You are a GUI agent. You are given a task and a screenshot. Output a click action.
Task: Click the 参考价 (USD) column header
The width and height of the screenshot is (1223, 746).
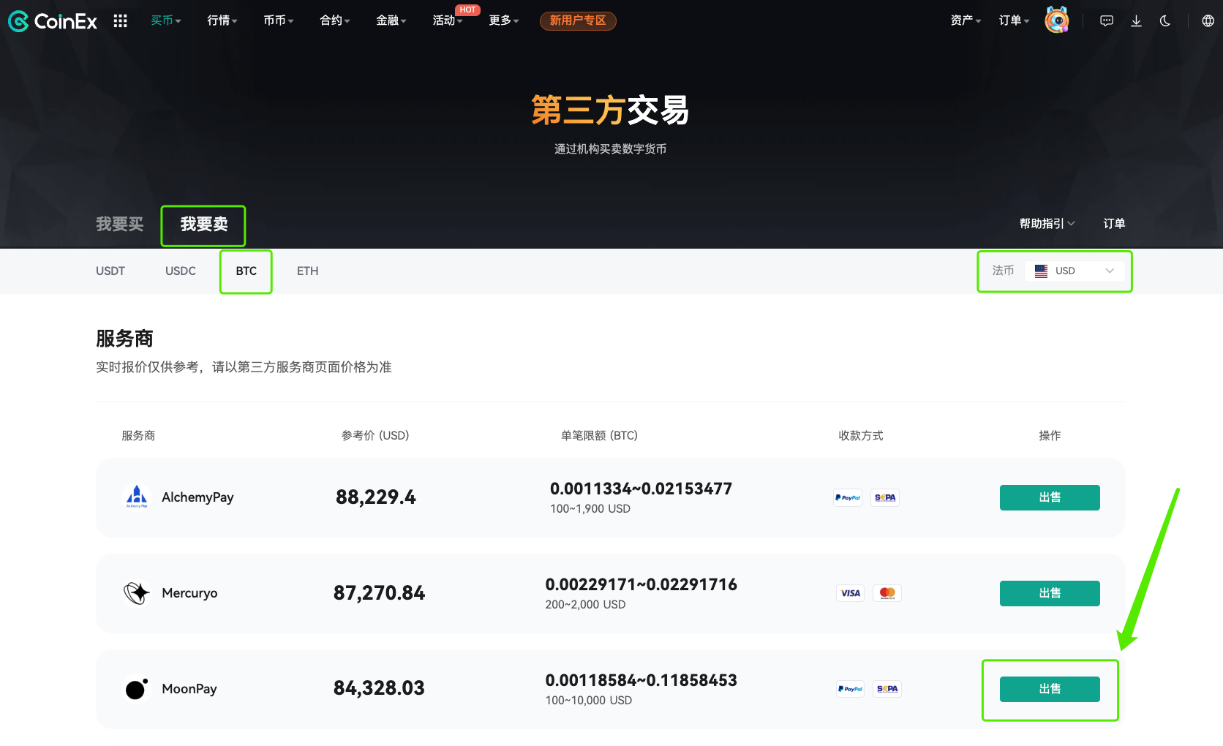(375, 436)
